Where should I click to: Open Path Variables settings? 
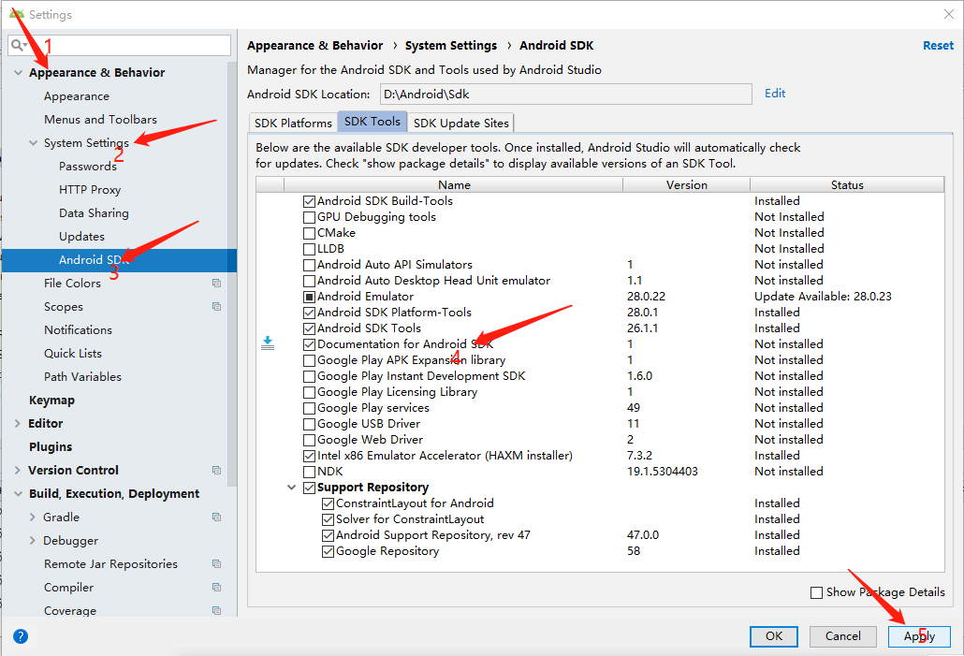82,377
